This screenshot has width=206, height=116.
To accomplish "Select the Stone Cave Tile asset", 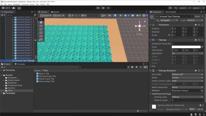I will pyautogui.click(x=45, y=79).
